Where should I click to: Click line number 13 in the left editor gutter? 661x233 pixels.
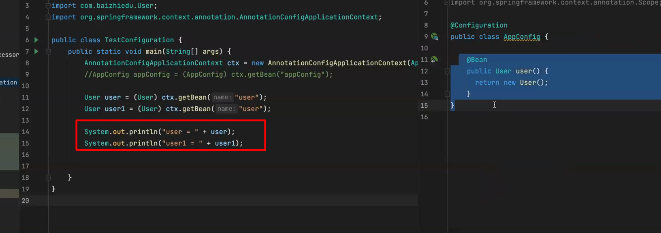(25, 120)
